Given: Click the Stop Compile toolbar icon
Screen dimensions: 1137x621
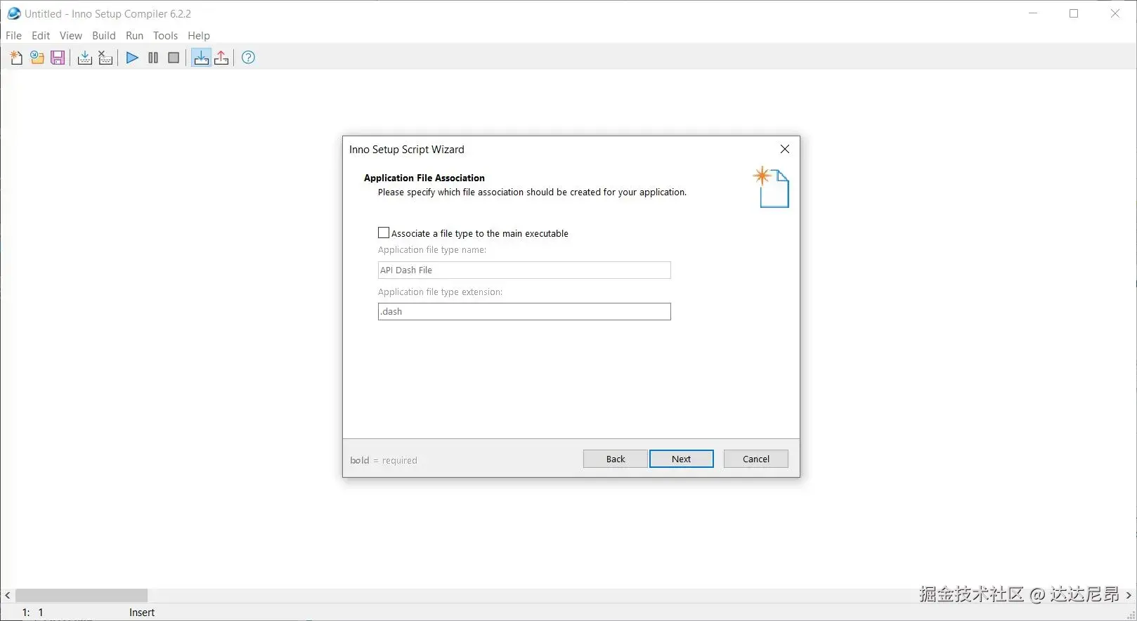Looking at the screenshot, I should tap(105, 58).
